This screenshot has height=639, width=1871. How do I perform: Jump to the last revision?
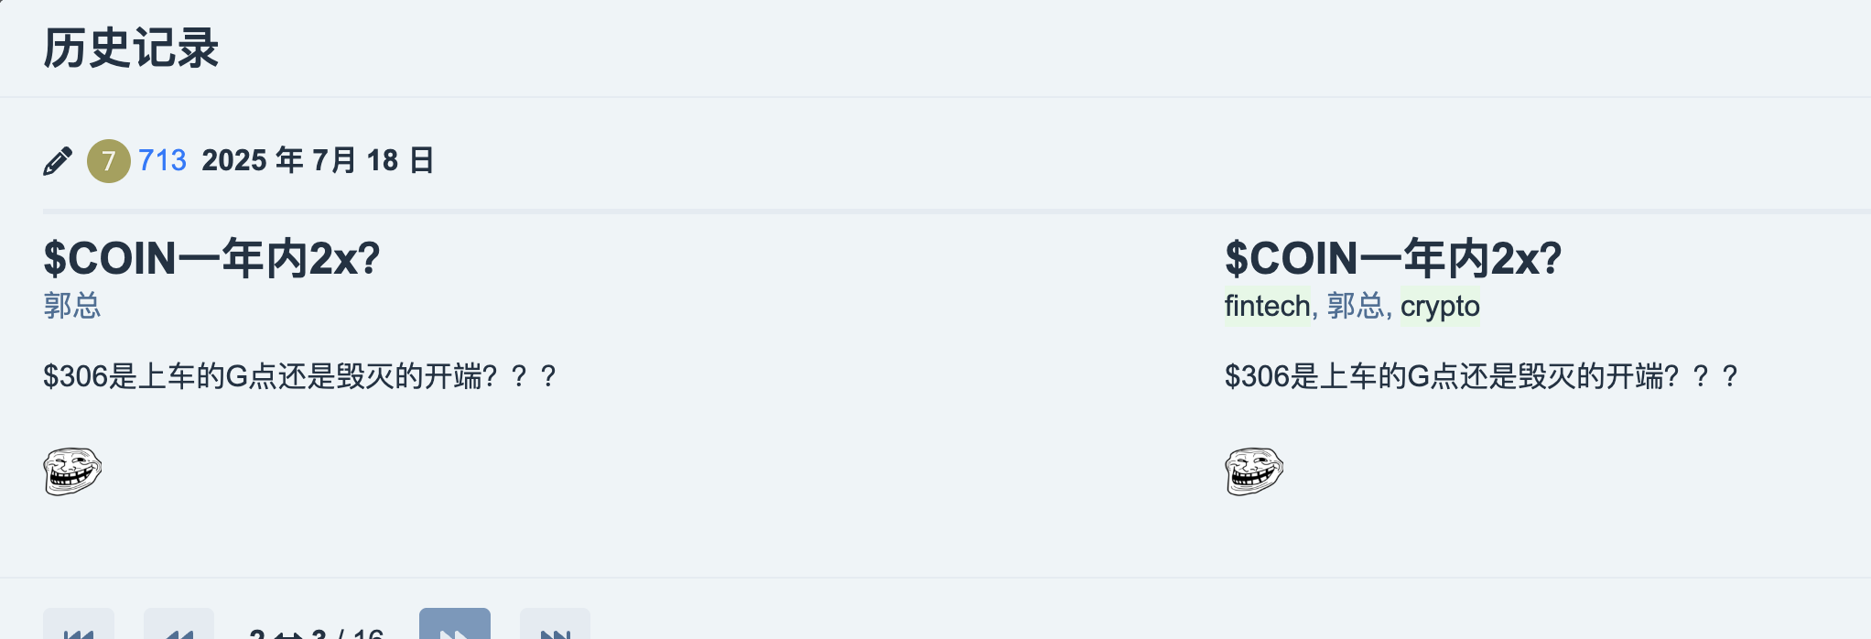[x=555, y=628]
